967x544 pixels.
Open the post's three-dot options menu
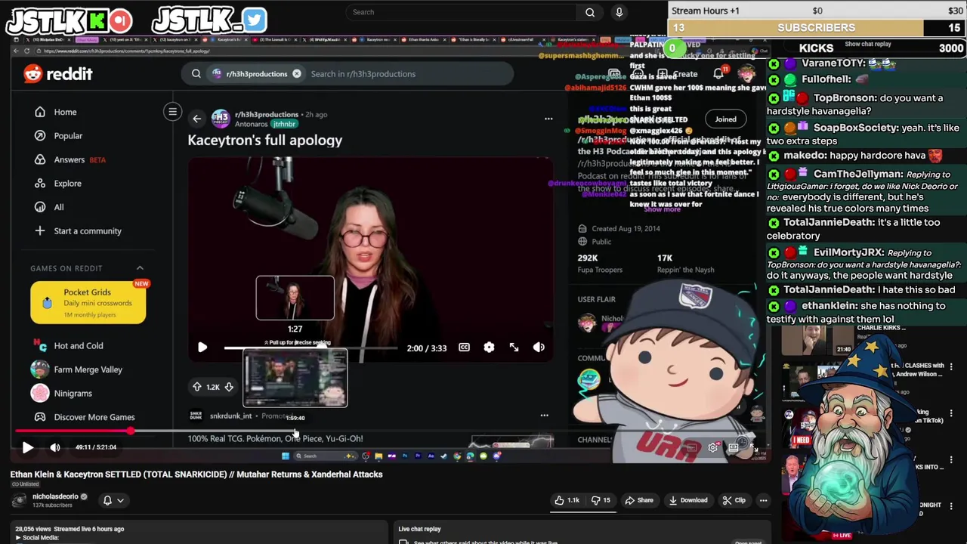tap(548, 119)
